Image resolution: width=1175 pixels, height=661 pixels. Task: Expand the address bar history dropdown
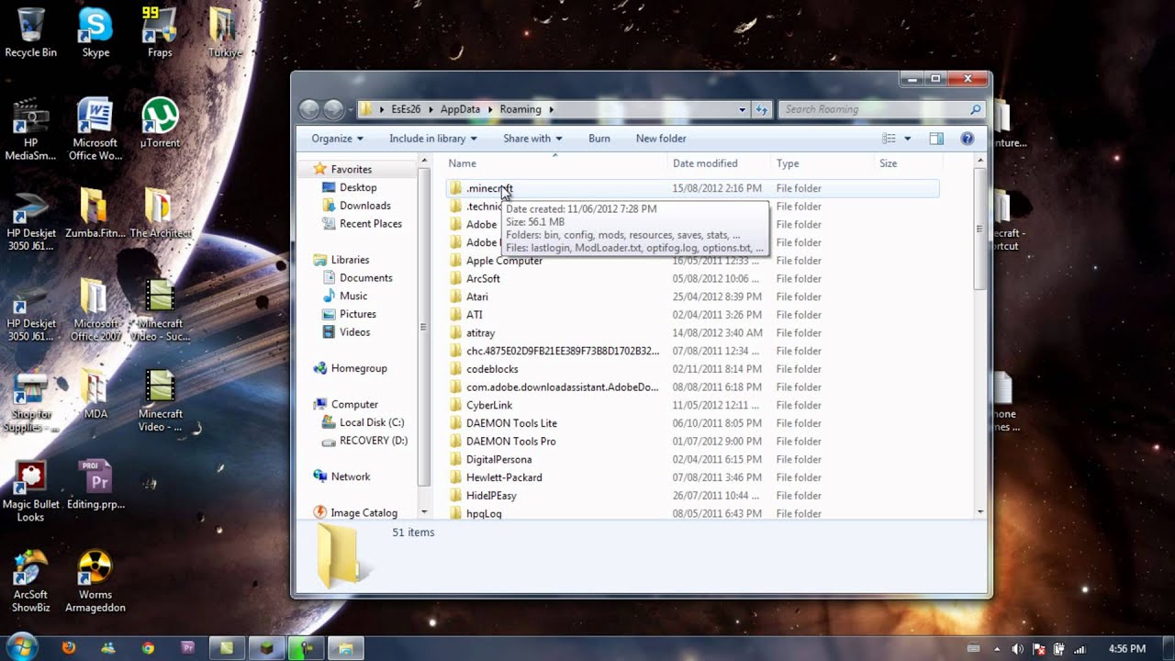pyautogui.click(x=742, y=109)
